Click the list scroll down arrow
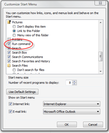 101,72
